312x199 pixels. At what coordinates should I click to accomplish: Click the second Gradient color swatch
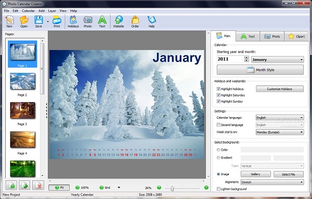point(289,158)
